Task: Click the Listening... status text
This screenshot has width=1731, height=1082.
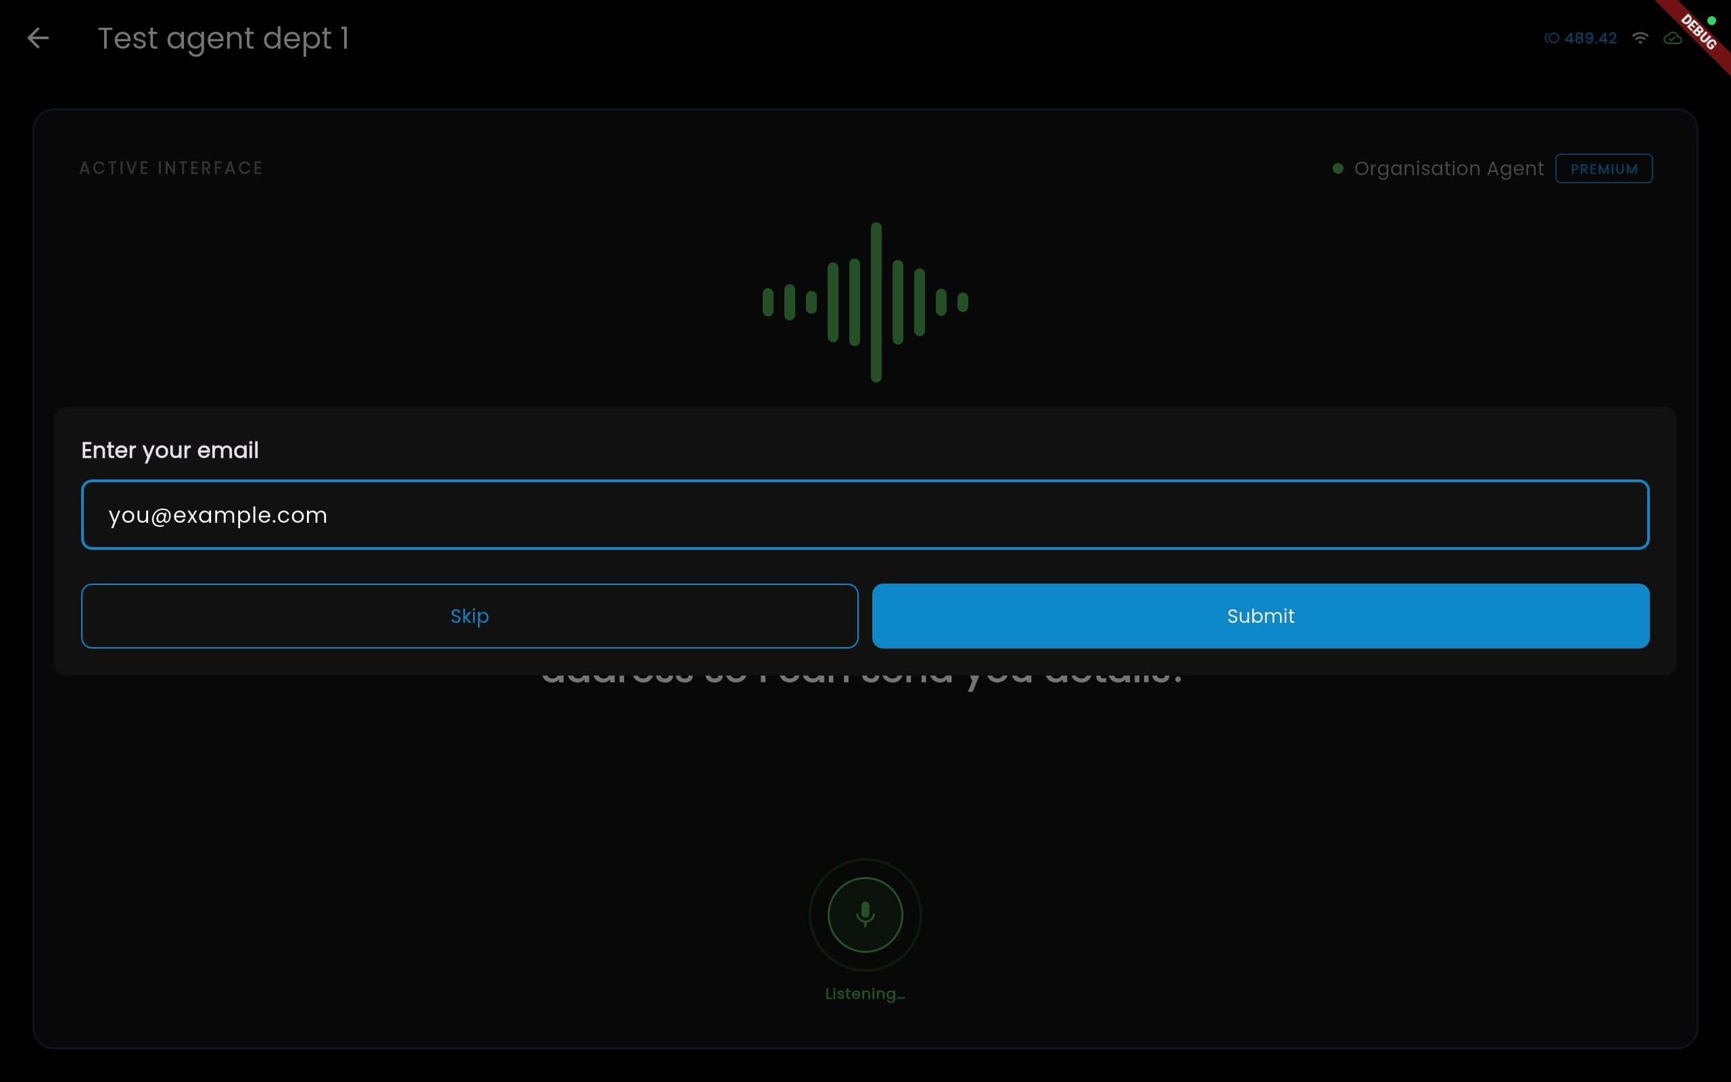Action: (865, 993)
